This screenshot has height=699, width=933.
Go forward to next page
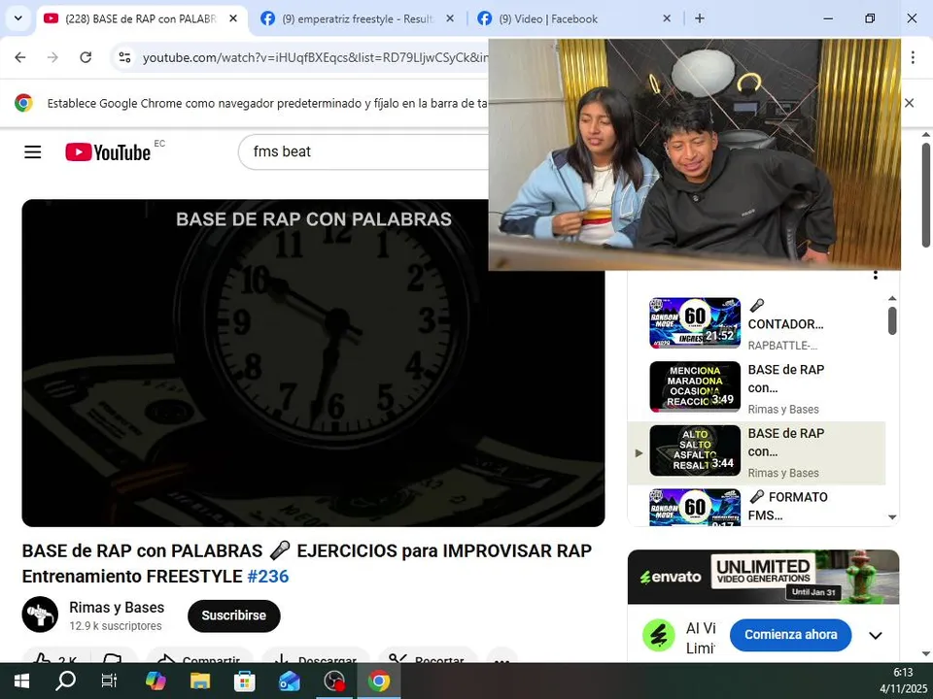pos(52,57)
